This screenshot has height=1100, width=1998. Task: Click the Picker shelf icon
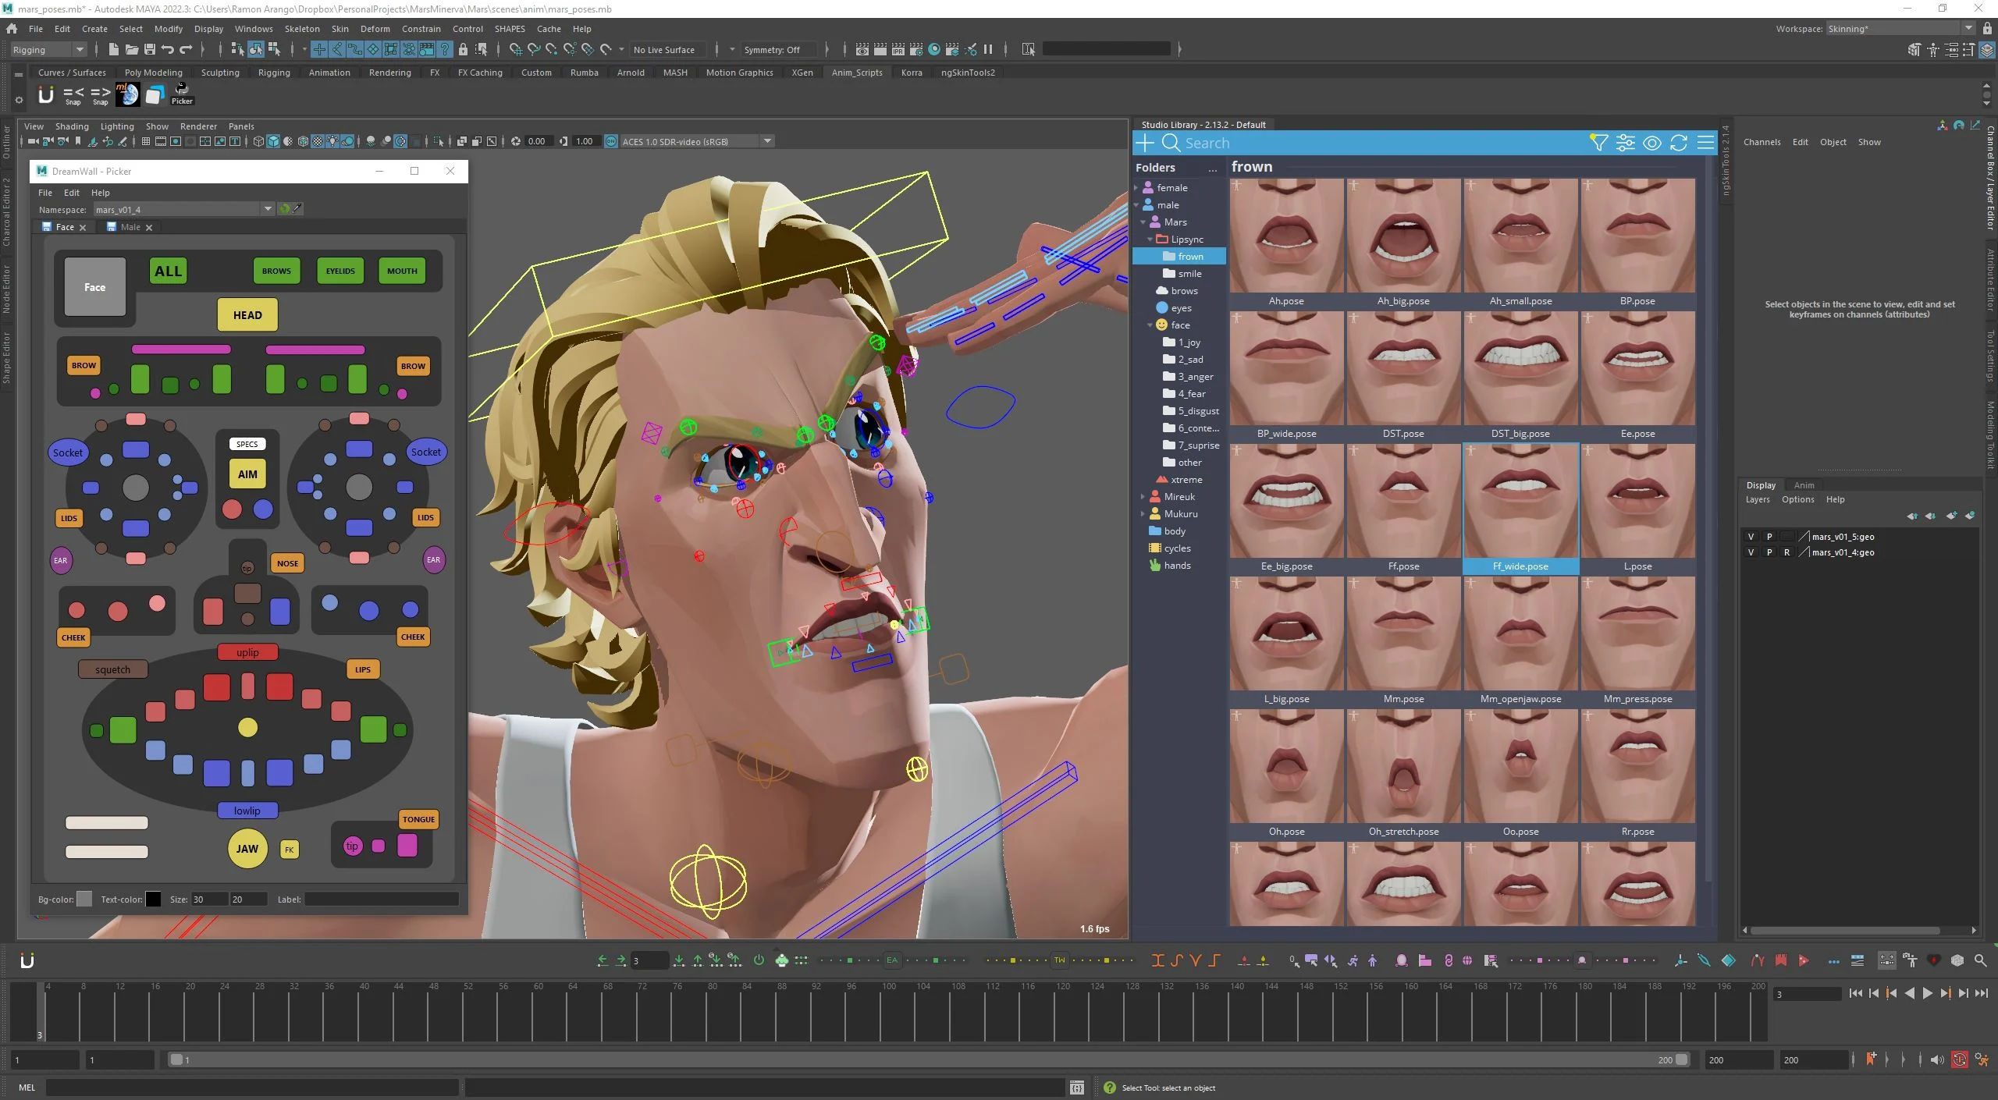pos(182,94)
